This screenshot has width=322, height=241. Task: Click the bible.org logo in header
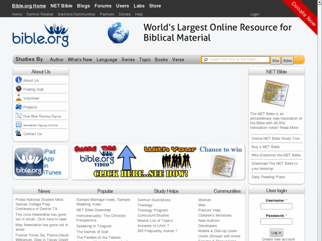pyautogui.click(x=41, y=35)
